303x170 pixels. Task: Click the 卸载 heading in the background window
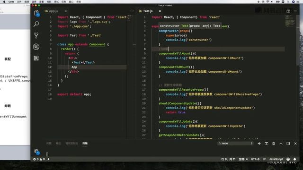point(8,106)
